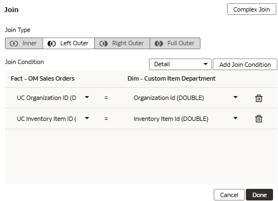Open the Detail dropdown

pos(180,65)
